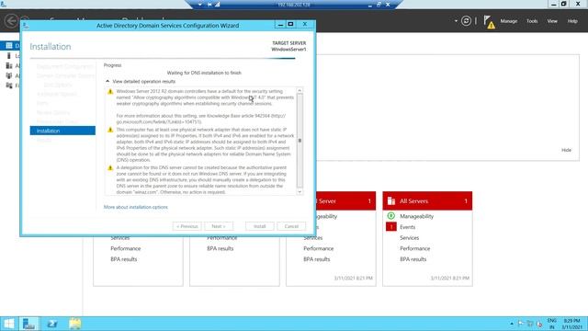This screenshot has height=331, width=588.
Task: Open the View menu
Action: (x=552, y=21)
